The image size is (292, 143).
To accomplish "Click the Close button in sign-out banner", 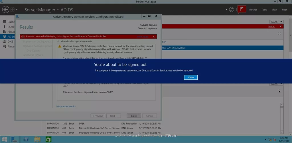I will 191,77.
